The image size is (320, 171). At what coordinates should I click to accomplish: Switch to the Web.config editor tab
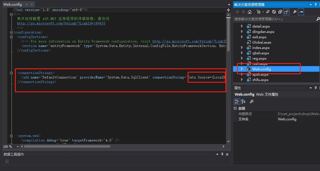pyautogui.click(x=12, y=4)
